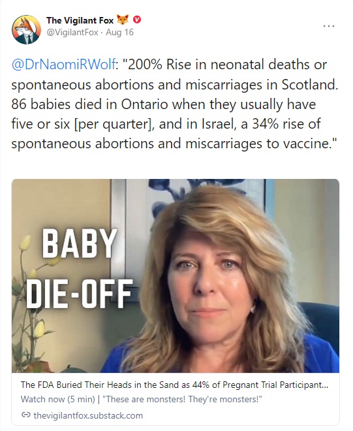Click the fox emoji beside the name
The height and width of the screenshot is (431, 353).
(123, 20)
